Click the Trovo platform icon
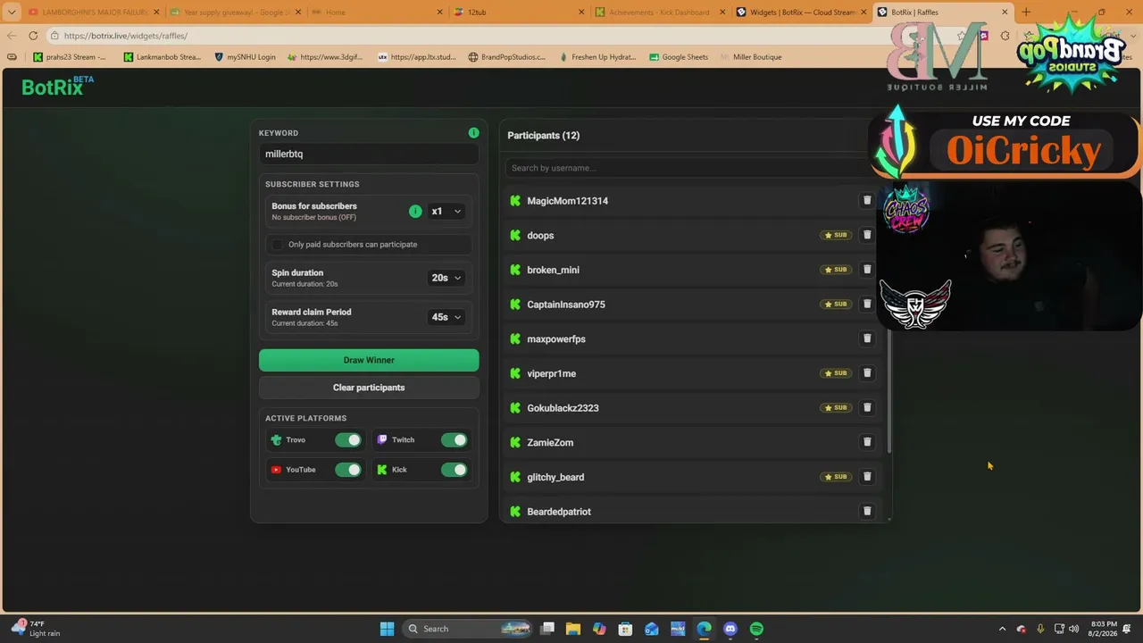Image resolution: width=1143 pixels, height=643 pixels. coord(276,440)
